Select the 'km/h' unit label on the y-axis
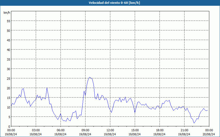Screen dimensions: 220x137 7,13
